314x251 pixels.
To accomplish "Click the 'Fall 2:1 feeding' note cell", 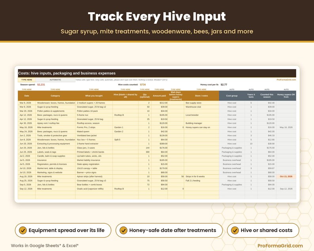I will click(201, 181).
